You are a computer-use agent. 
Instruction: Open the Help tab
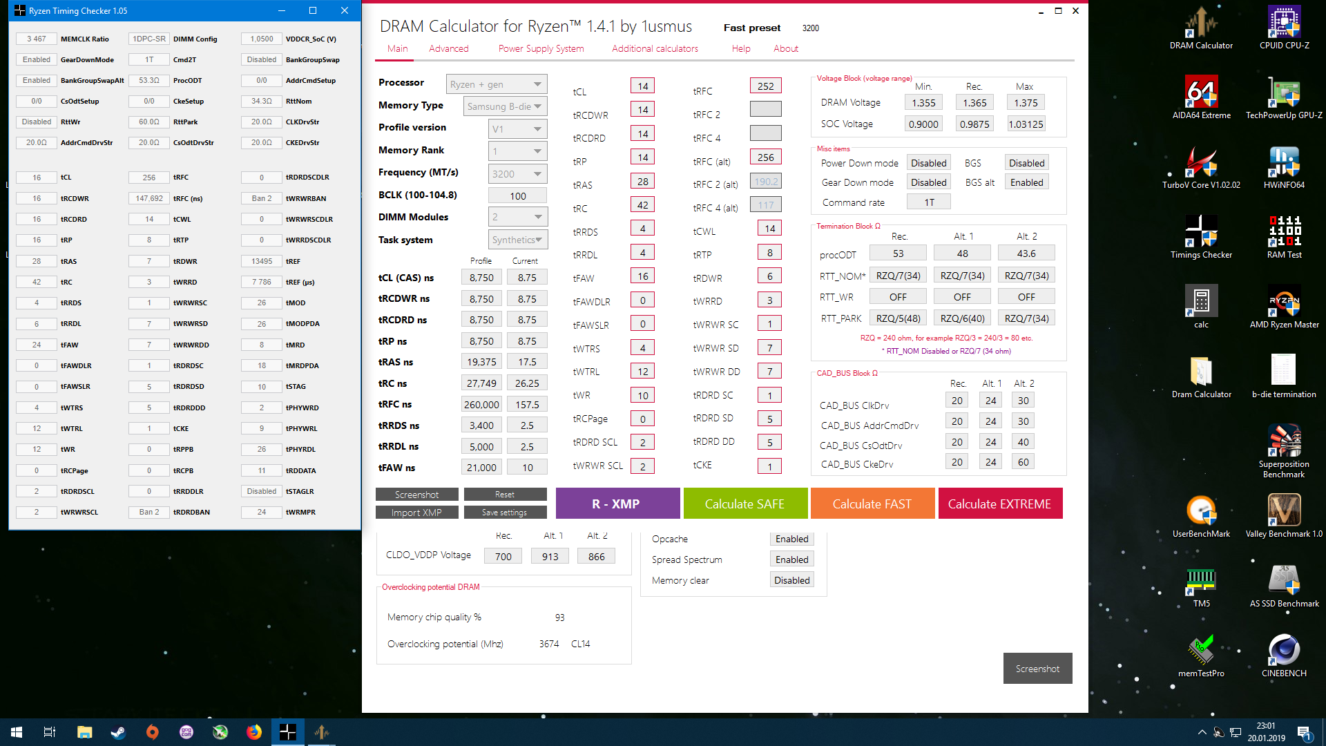click(741, 48)
